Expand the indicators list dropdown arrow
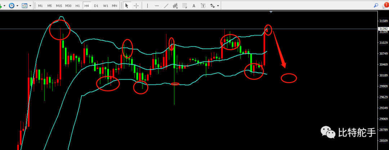Image resolution: width=389 pixels, height=150 pixels. 4,5
